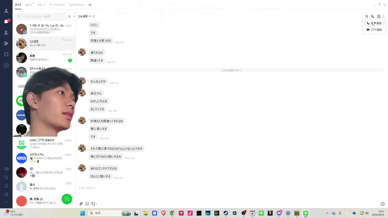Click the ほんとに酷いすよ message bubble
Image resolution: width=388 pixels, height=218 pixels.
(101, 176)
